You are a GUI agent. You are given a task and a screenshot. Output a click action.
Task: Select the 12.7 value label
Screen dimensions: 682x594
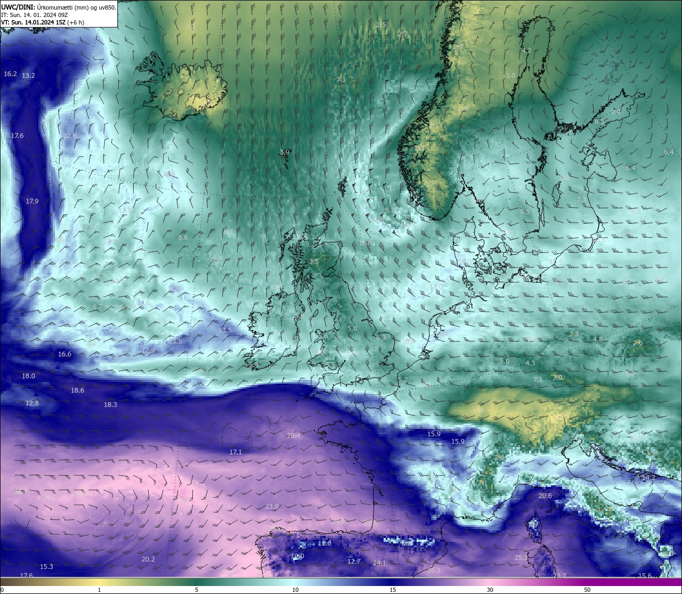point(354,562)
